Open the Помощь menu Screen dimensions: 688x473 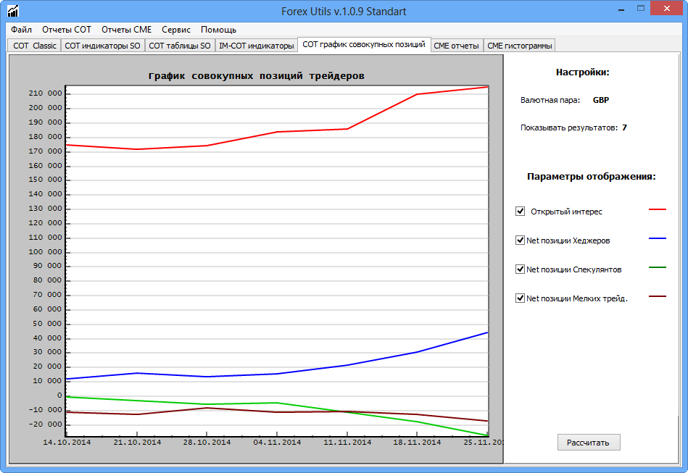[x=218, y=30]
